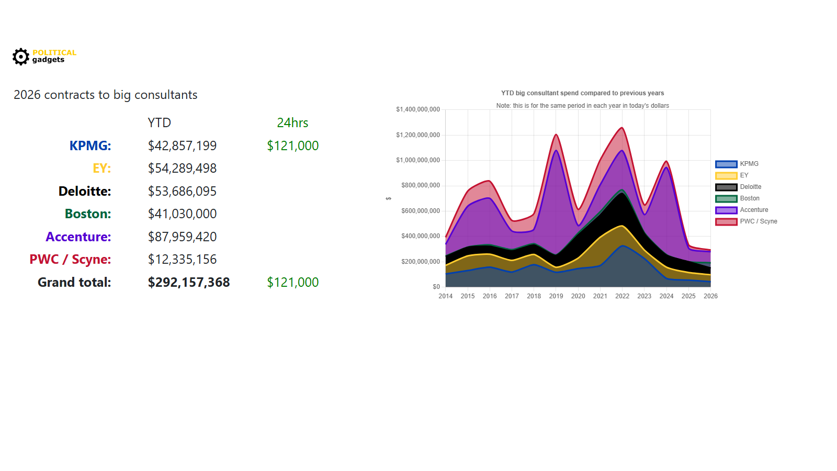Screen dimensions: 837x471
Task: Select the Deloitte: row label
Action: coord(85,191)
